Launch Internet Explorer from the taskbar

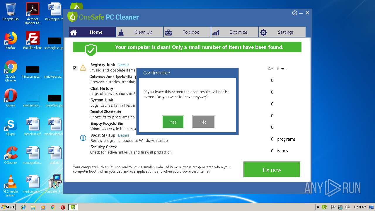pos(23,207)
